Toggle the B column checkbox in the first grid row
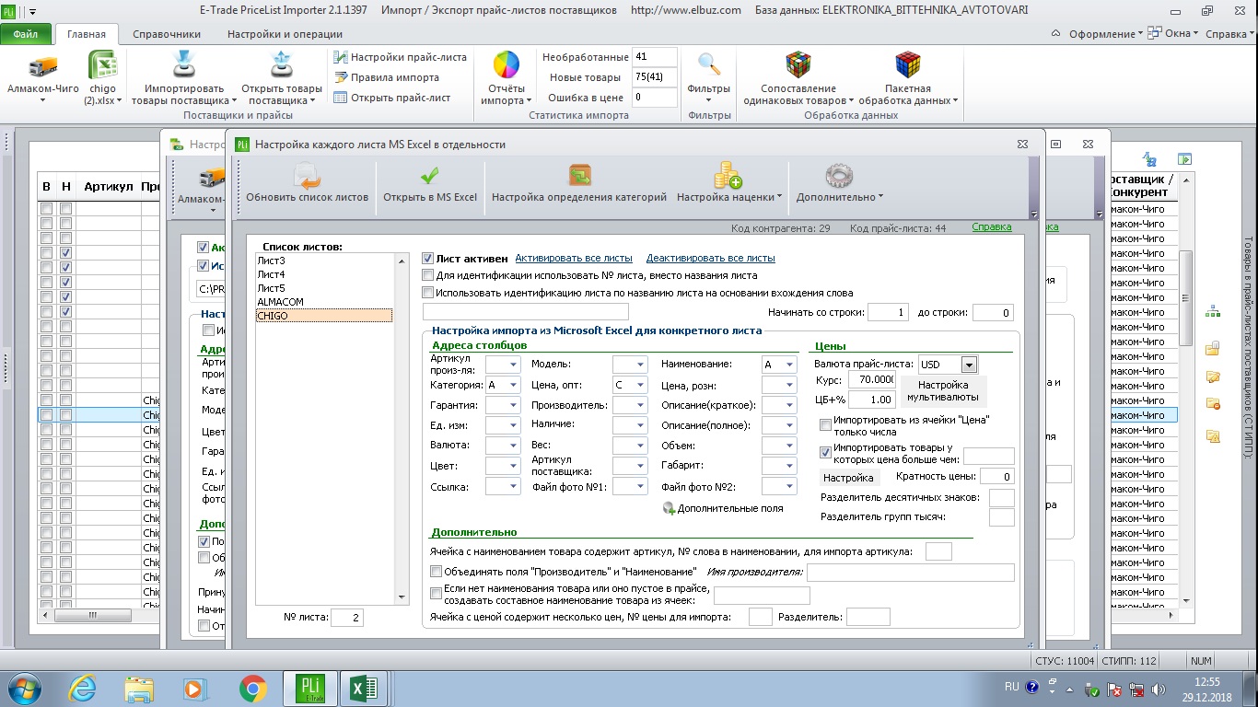Screen dimensions: 1258x707 (46, 209)
